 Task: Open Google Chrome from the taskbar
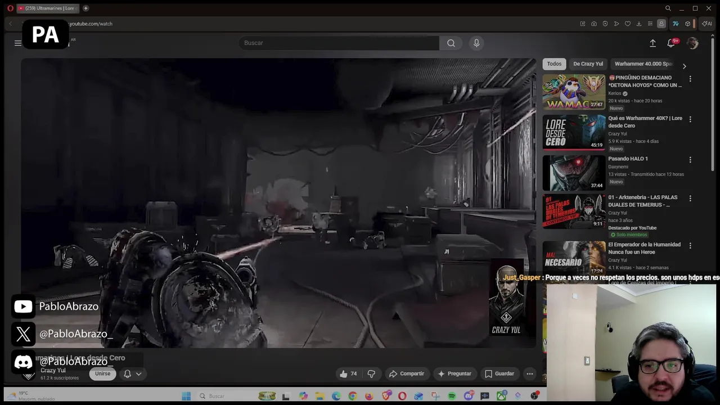click(352, 396)
